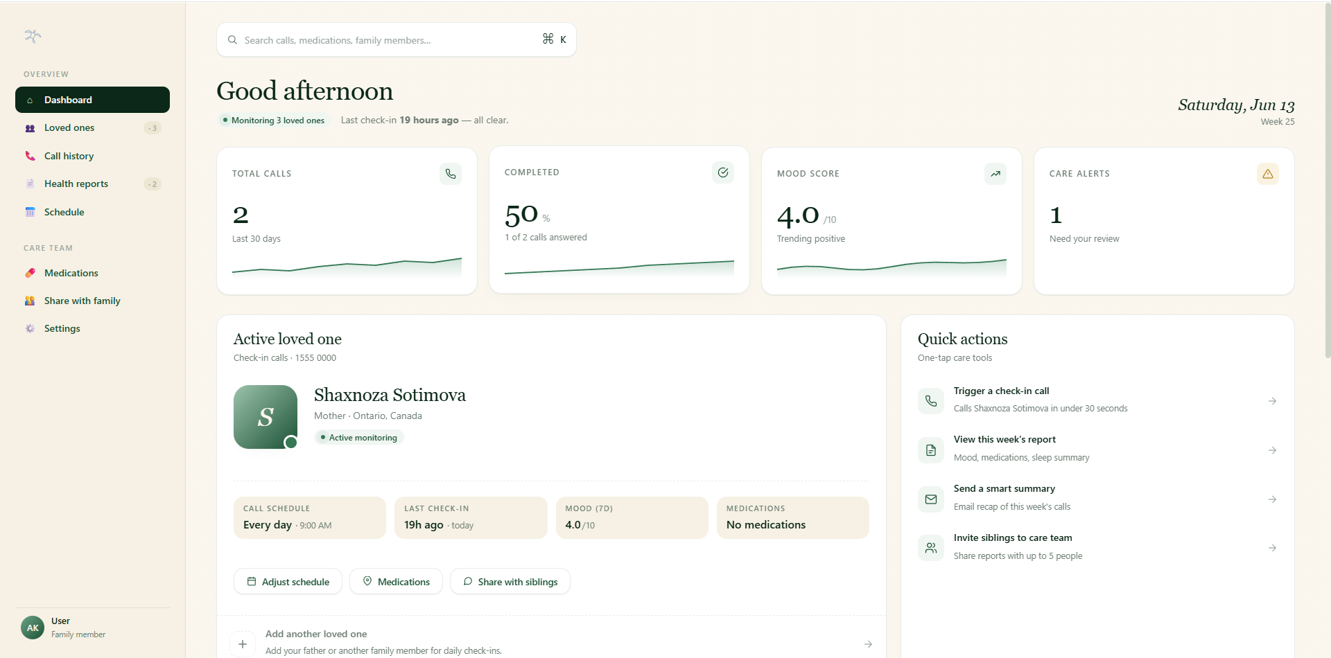Click the Shaxnoza Sotimova S avatar

click(x=266, y=417)
